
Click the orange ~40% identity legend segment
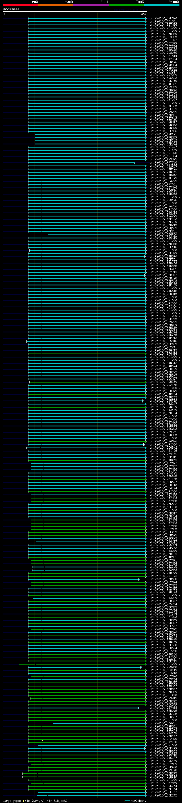click(56, 5)
